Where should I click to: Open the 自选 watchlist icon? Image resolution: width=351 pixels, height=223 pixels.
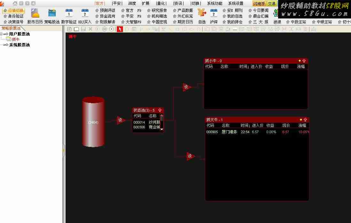point(202,13)
